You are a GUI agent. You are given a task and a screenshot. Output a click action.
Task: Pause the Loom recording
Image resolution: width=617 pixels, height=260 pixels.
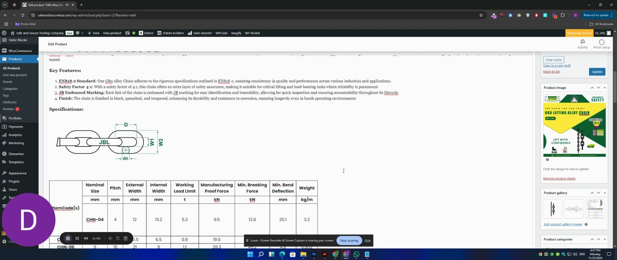pos(77,238)
